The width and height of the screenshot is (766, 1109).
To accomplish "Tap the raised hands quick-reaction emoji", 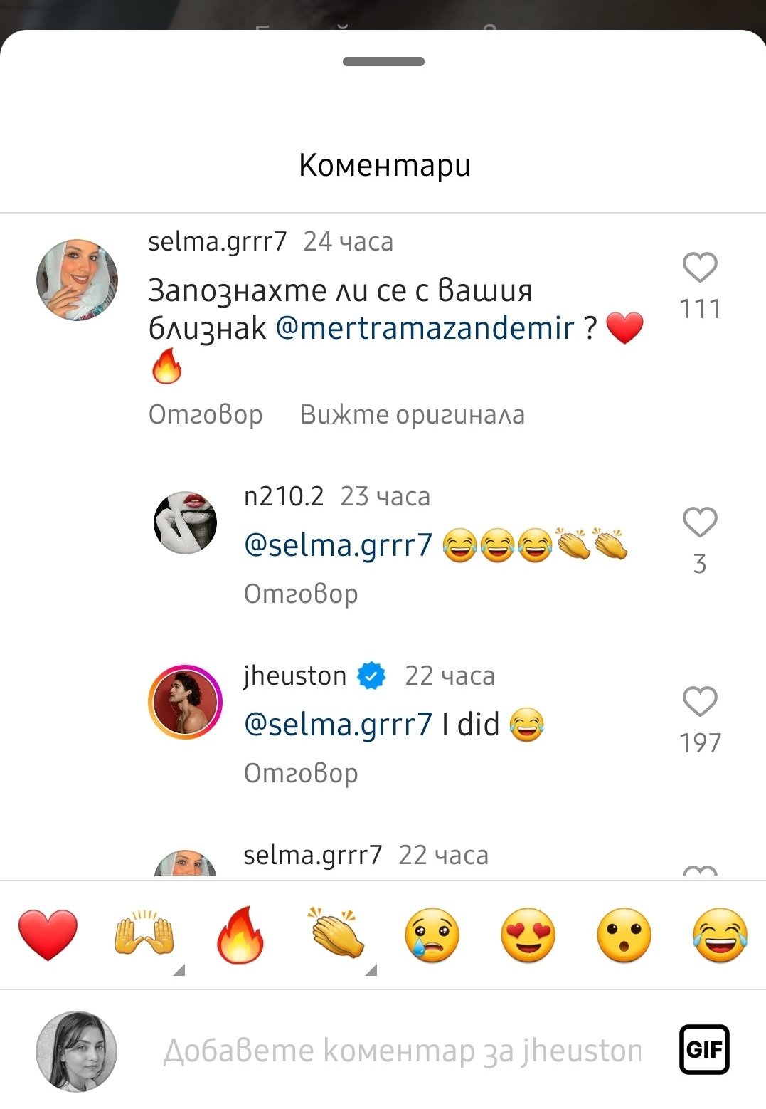I will coord(144,935).
